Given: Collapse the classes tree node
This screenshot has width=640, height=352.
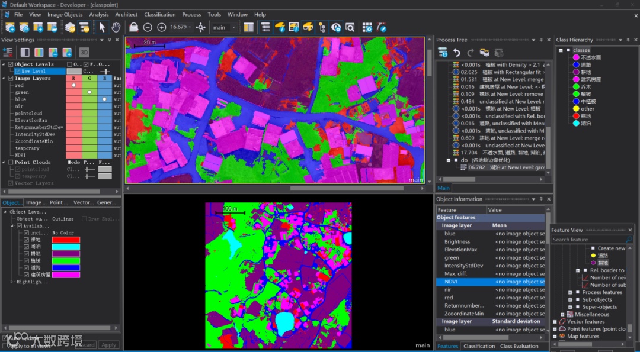Looking at the screenshot, I should [561, 50].
